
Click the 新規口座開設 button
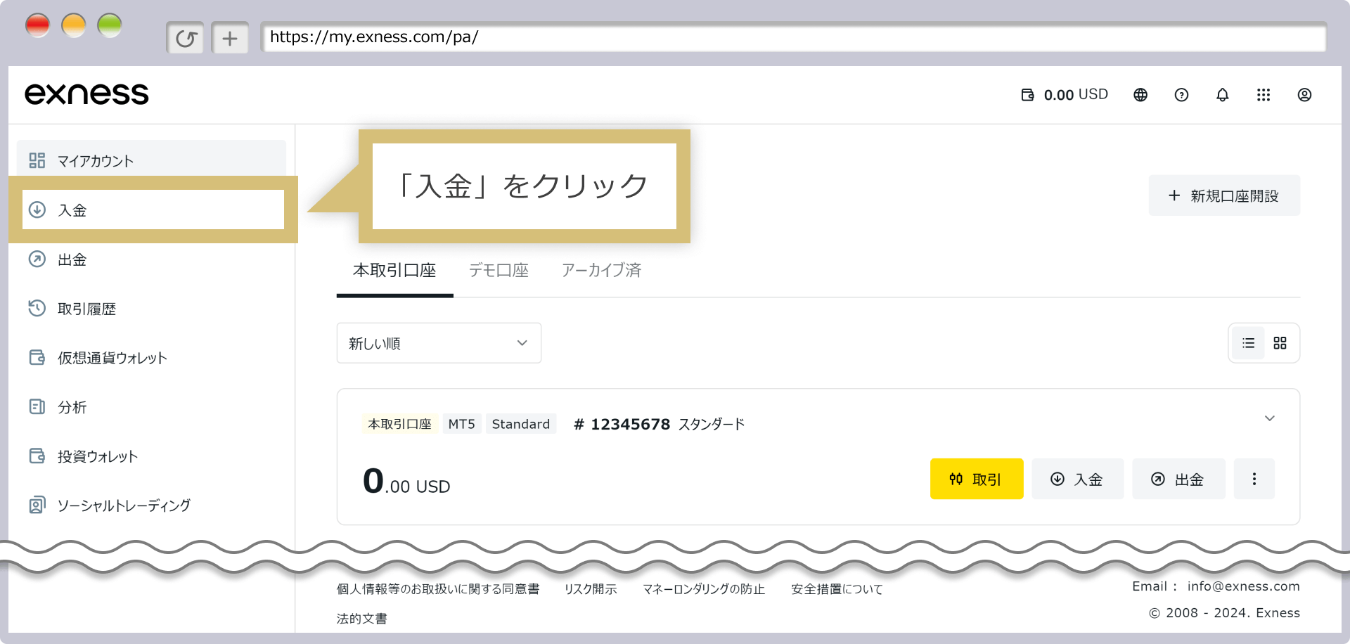click(1223, 195)
